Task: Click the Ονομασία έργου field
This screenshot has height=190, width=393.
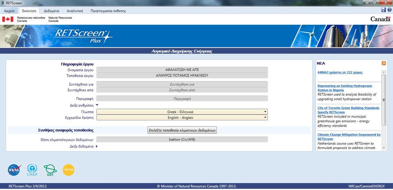Action: (182, 70)
